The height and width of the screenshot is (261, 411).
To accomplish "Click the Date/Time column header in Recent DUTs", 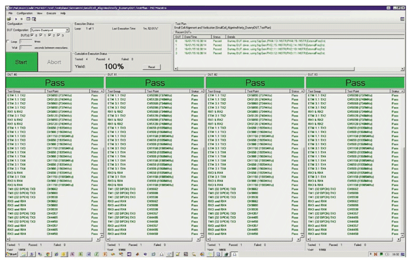I will pyautogui.click(x=197, y=36).
